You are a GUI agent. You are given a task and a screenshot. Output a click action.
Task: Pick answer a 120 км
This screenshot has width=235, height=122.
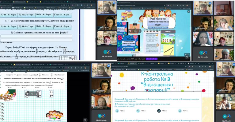pos(120,111)
